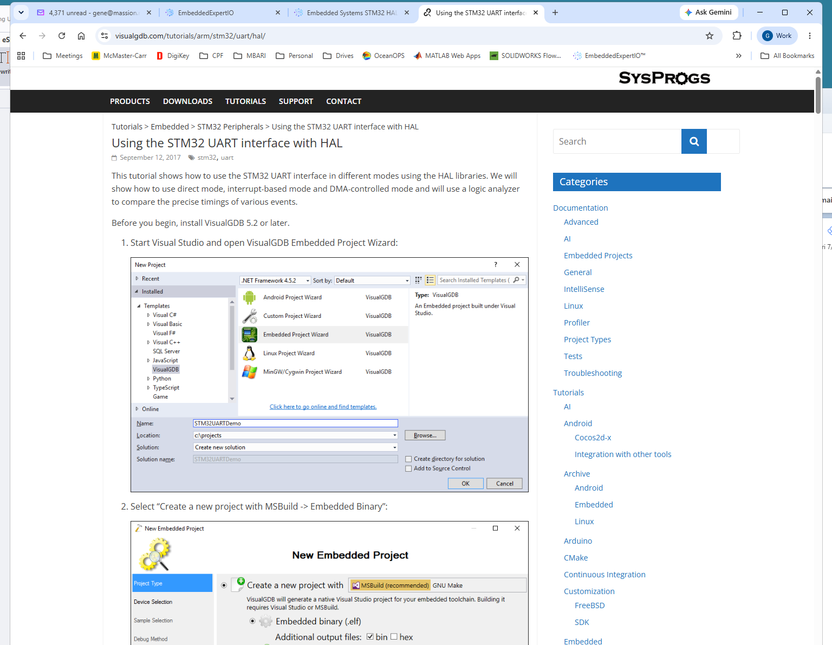Close the EmbeddedExpertIO tab
The image size is (832, 645).
point(278,12)
